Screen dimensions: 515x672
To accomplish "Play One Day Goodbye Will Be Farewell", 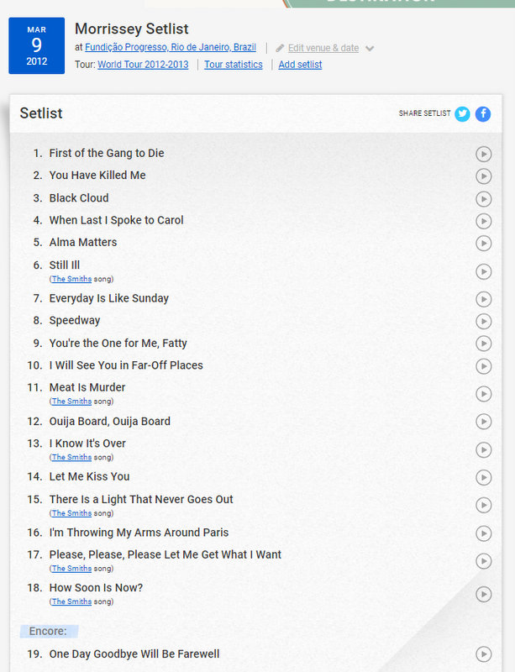I will (x=484, y=654).
